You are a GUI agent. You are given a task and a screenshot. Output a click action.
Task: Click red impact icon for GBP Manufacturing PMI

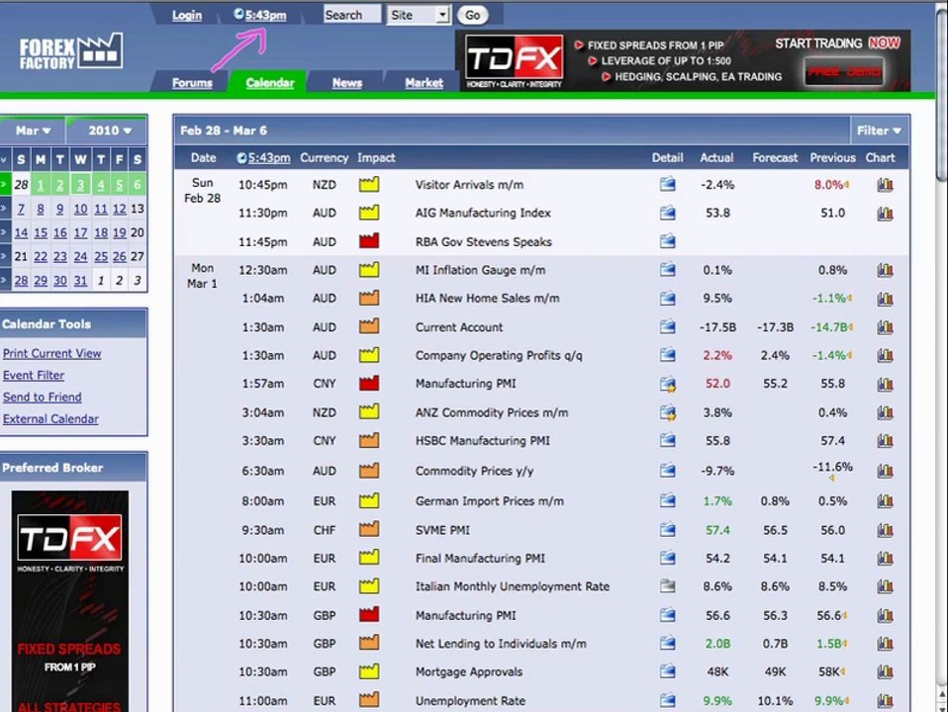tap(369, 615)
